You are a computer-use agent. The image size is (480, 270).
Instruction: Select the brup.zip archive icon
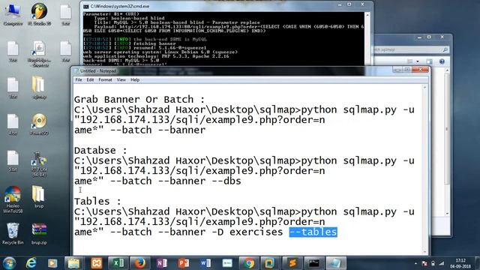39,233
